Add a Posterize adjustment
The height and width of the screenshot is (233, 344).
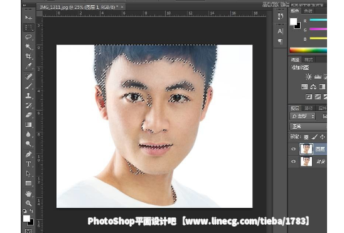[x=318, y=97]
